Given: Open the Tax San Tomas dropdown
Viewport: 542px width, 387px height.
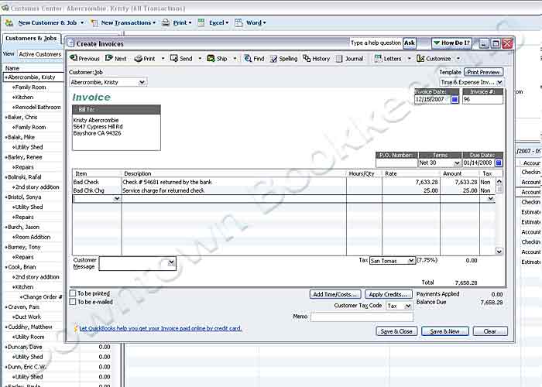Looking at the screenshot, I should coord(410,261).
